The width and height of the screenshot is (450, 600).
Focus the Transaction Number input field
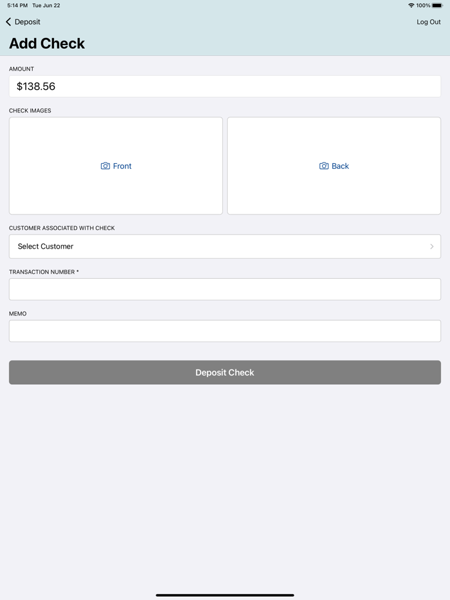pos(224,289)
